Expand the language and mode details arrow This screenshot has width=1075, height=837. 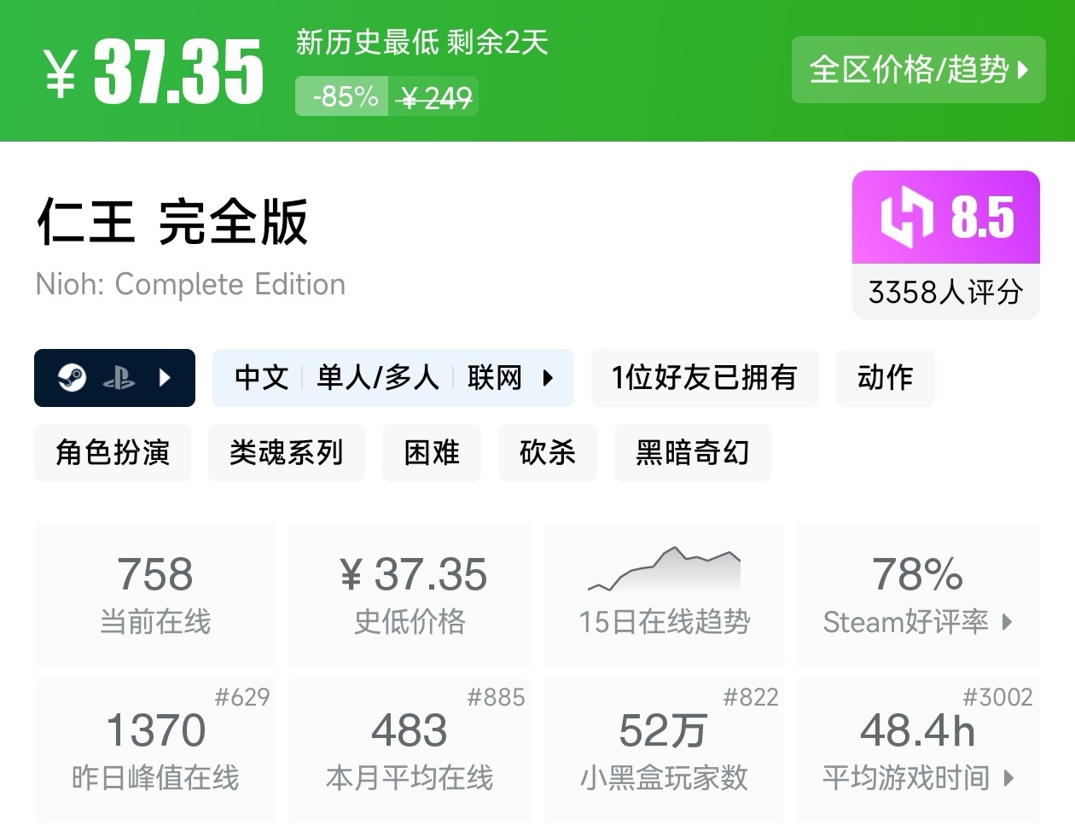pyautogui.click(x=548, y=377)
